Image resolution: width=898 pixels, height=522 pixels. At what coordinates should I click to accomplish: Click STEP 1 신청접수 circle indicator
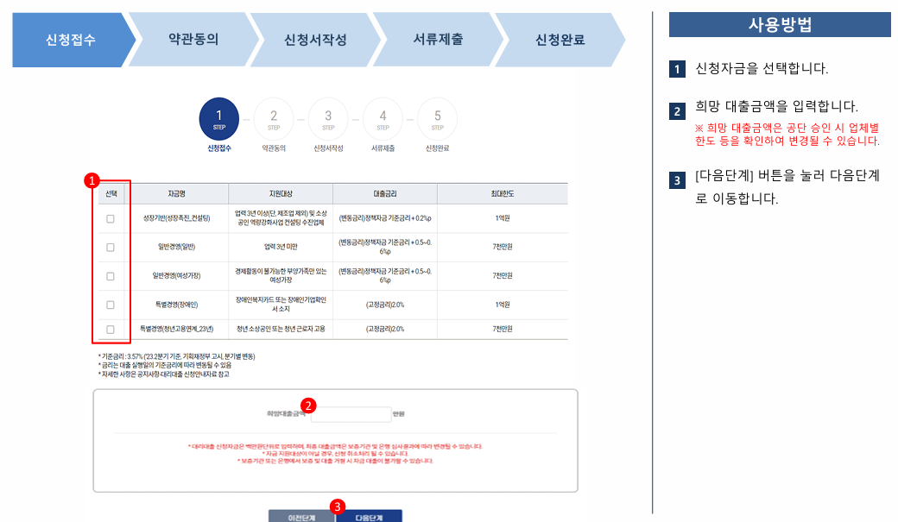click(x=218, y=119)
